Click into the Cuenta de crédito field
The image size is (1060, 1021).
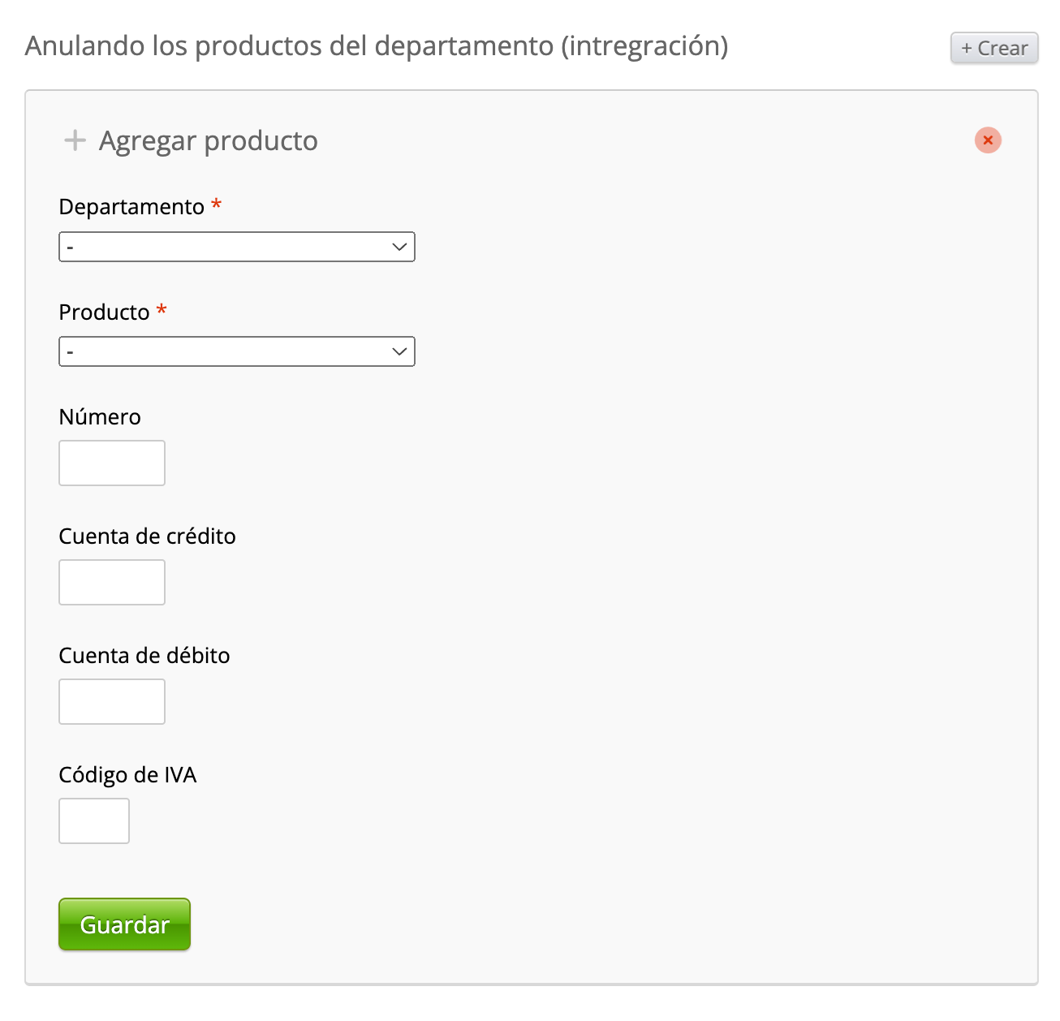tap(112, 583)
